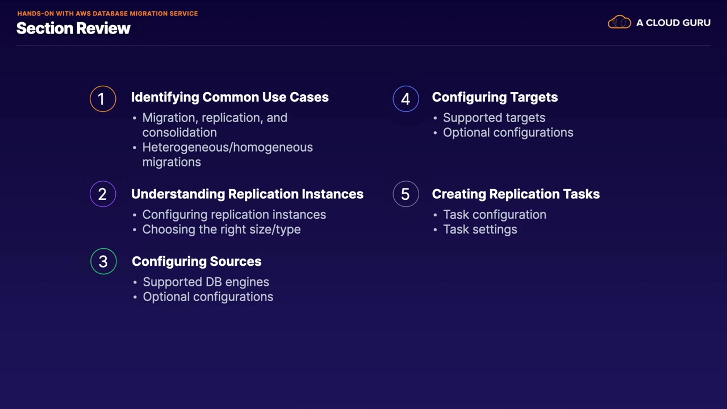Click the blue number 4 circle icon
The image size is (727, 409).
[x=406, y=99]
